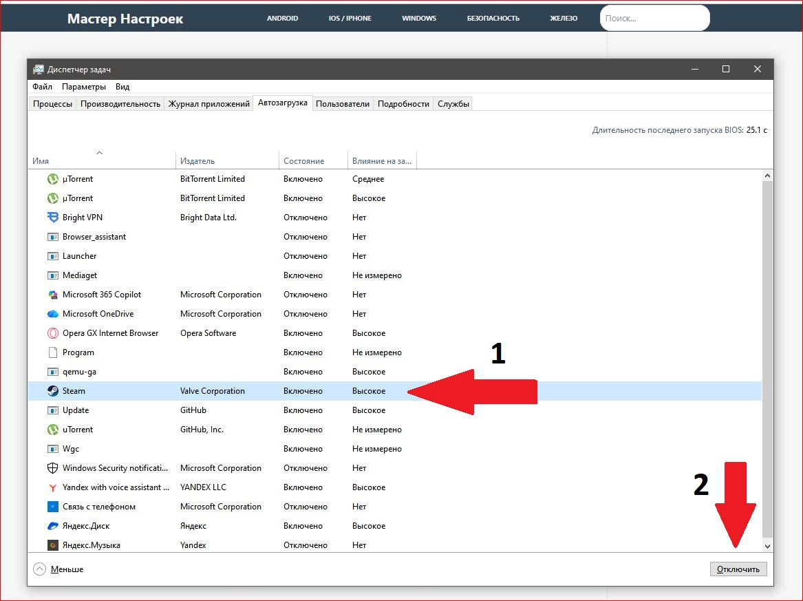Image resolution: width=803 pixels, height=601 pixels.
Task: Click the Windows Security notification shield icon
Action: (x=53, y=467)
